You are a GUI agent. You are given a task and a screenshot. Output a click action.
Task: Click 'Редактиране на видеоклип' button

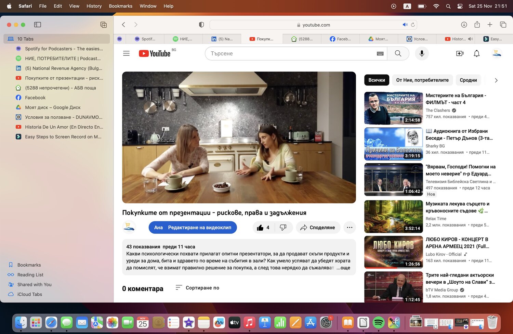tap(193, 228)
